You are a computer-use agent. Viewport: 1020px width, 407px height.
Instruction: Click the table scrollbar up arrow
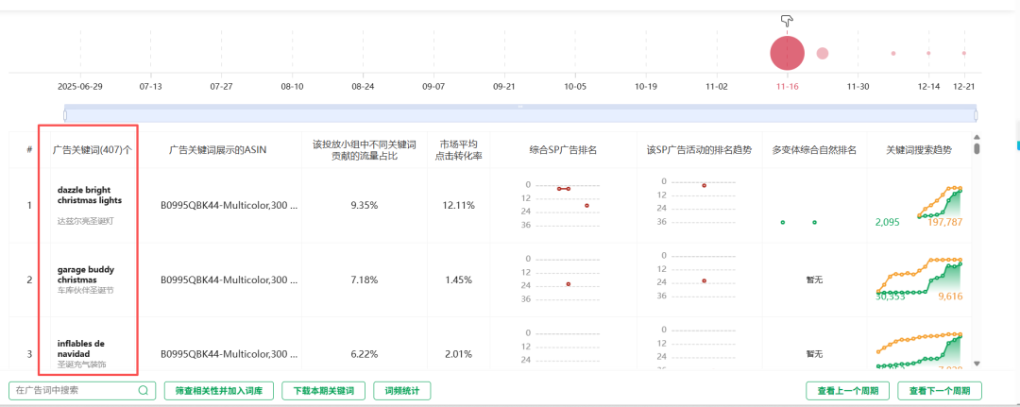(976, 137)
